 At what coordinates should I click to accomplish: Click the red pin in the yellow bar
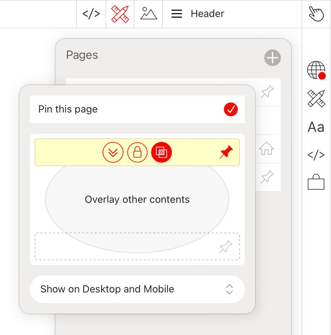(x=226, y=151)
